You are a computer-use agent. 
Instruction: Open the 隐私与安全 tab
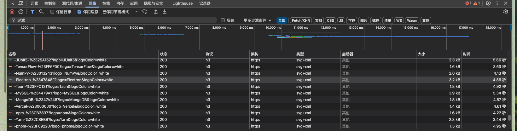[x=154, y=3]
